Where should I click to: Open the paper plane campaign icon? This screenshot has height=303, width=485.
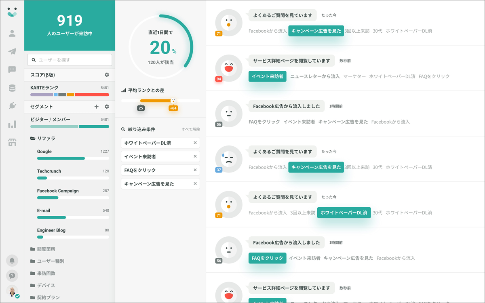coord(12,51)
